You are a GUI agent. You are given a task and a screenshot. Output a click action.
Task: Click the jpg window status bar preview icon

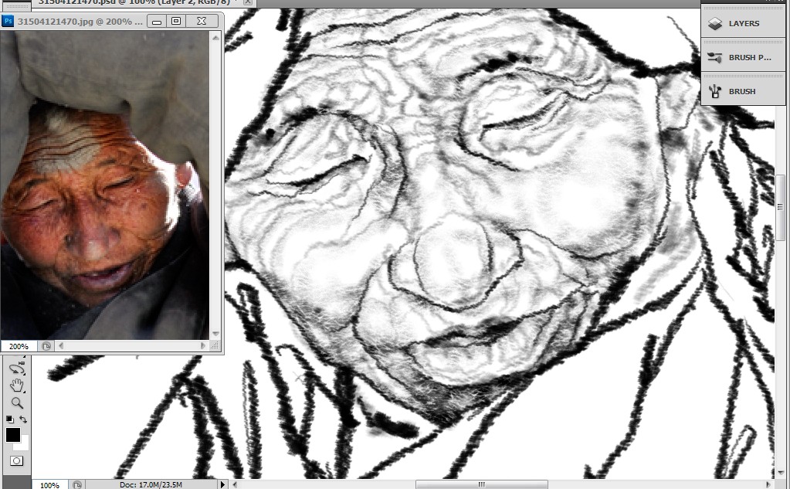(46, 346)
